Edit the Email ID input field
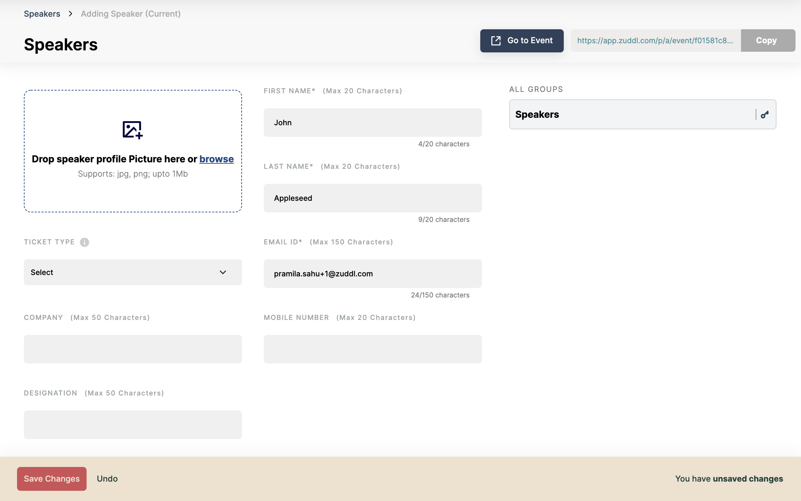801x501 pixels. [x=373, y=274]
